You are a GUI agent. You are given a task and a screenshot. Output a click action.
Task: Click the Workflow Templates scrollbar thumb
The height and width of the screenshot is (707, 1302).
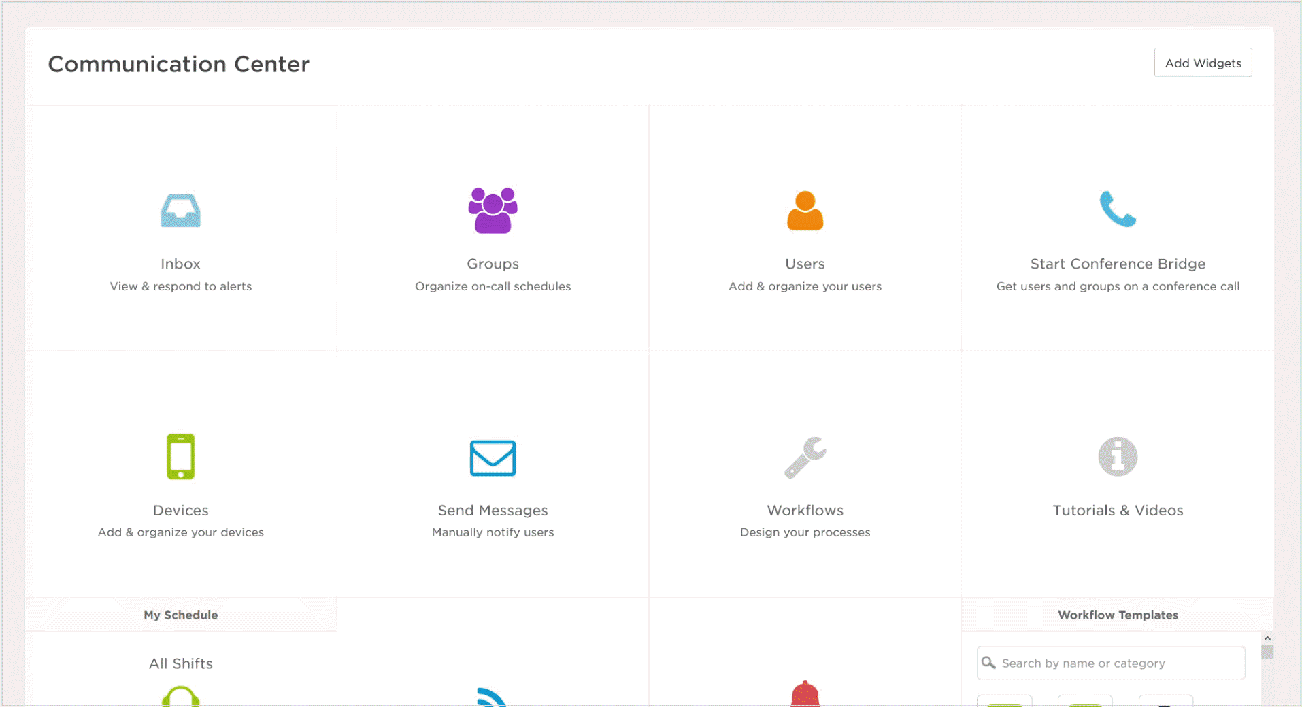1267,652
